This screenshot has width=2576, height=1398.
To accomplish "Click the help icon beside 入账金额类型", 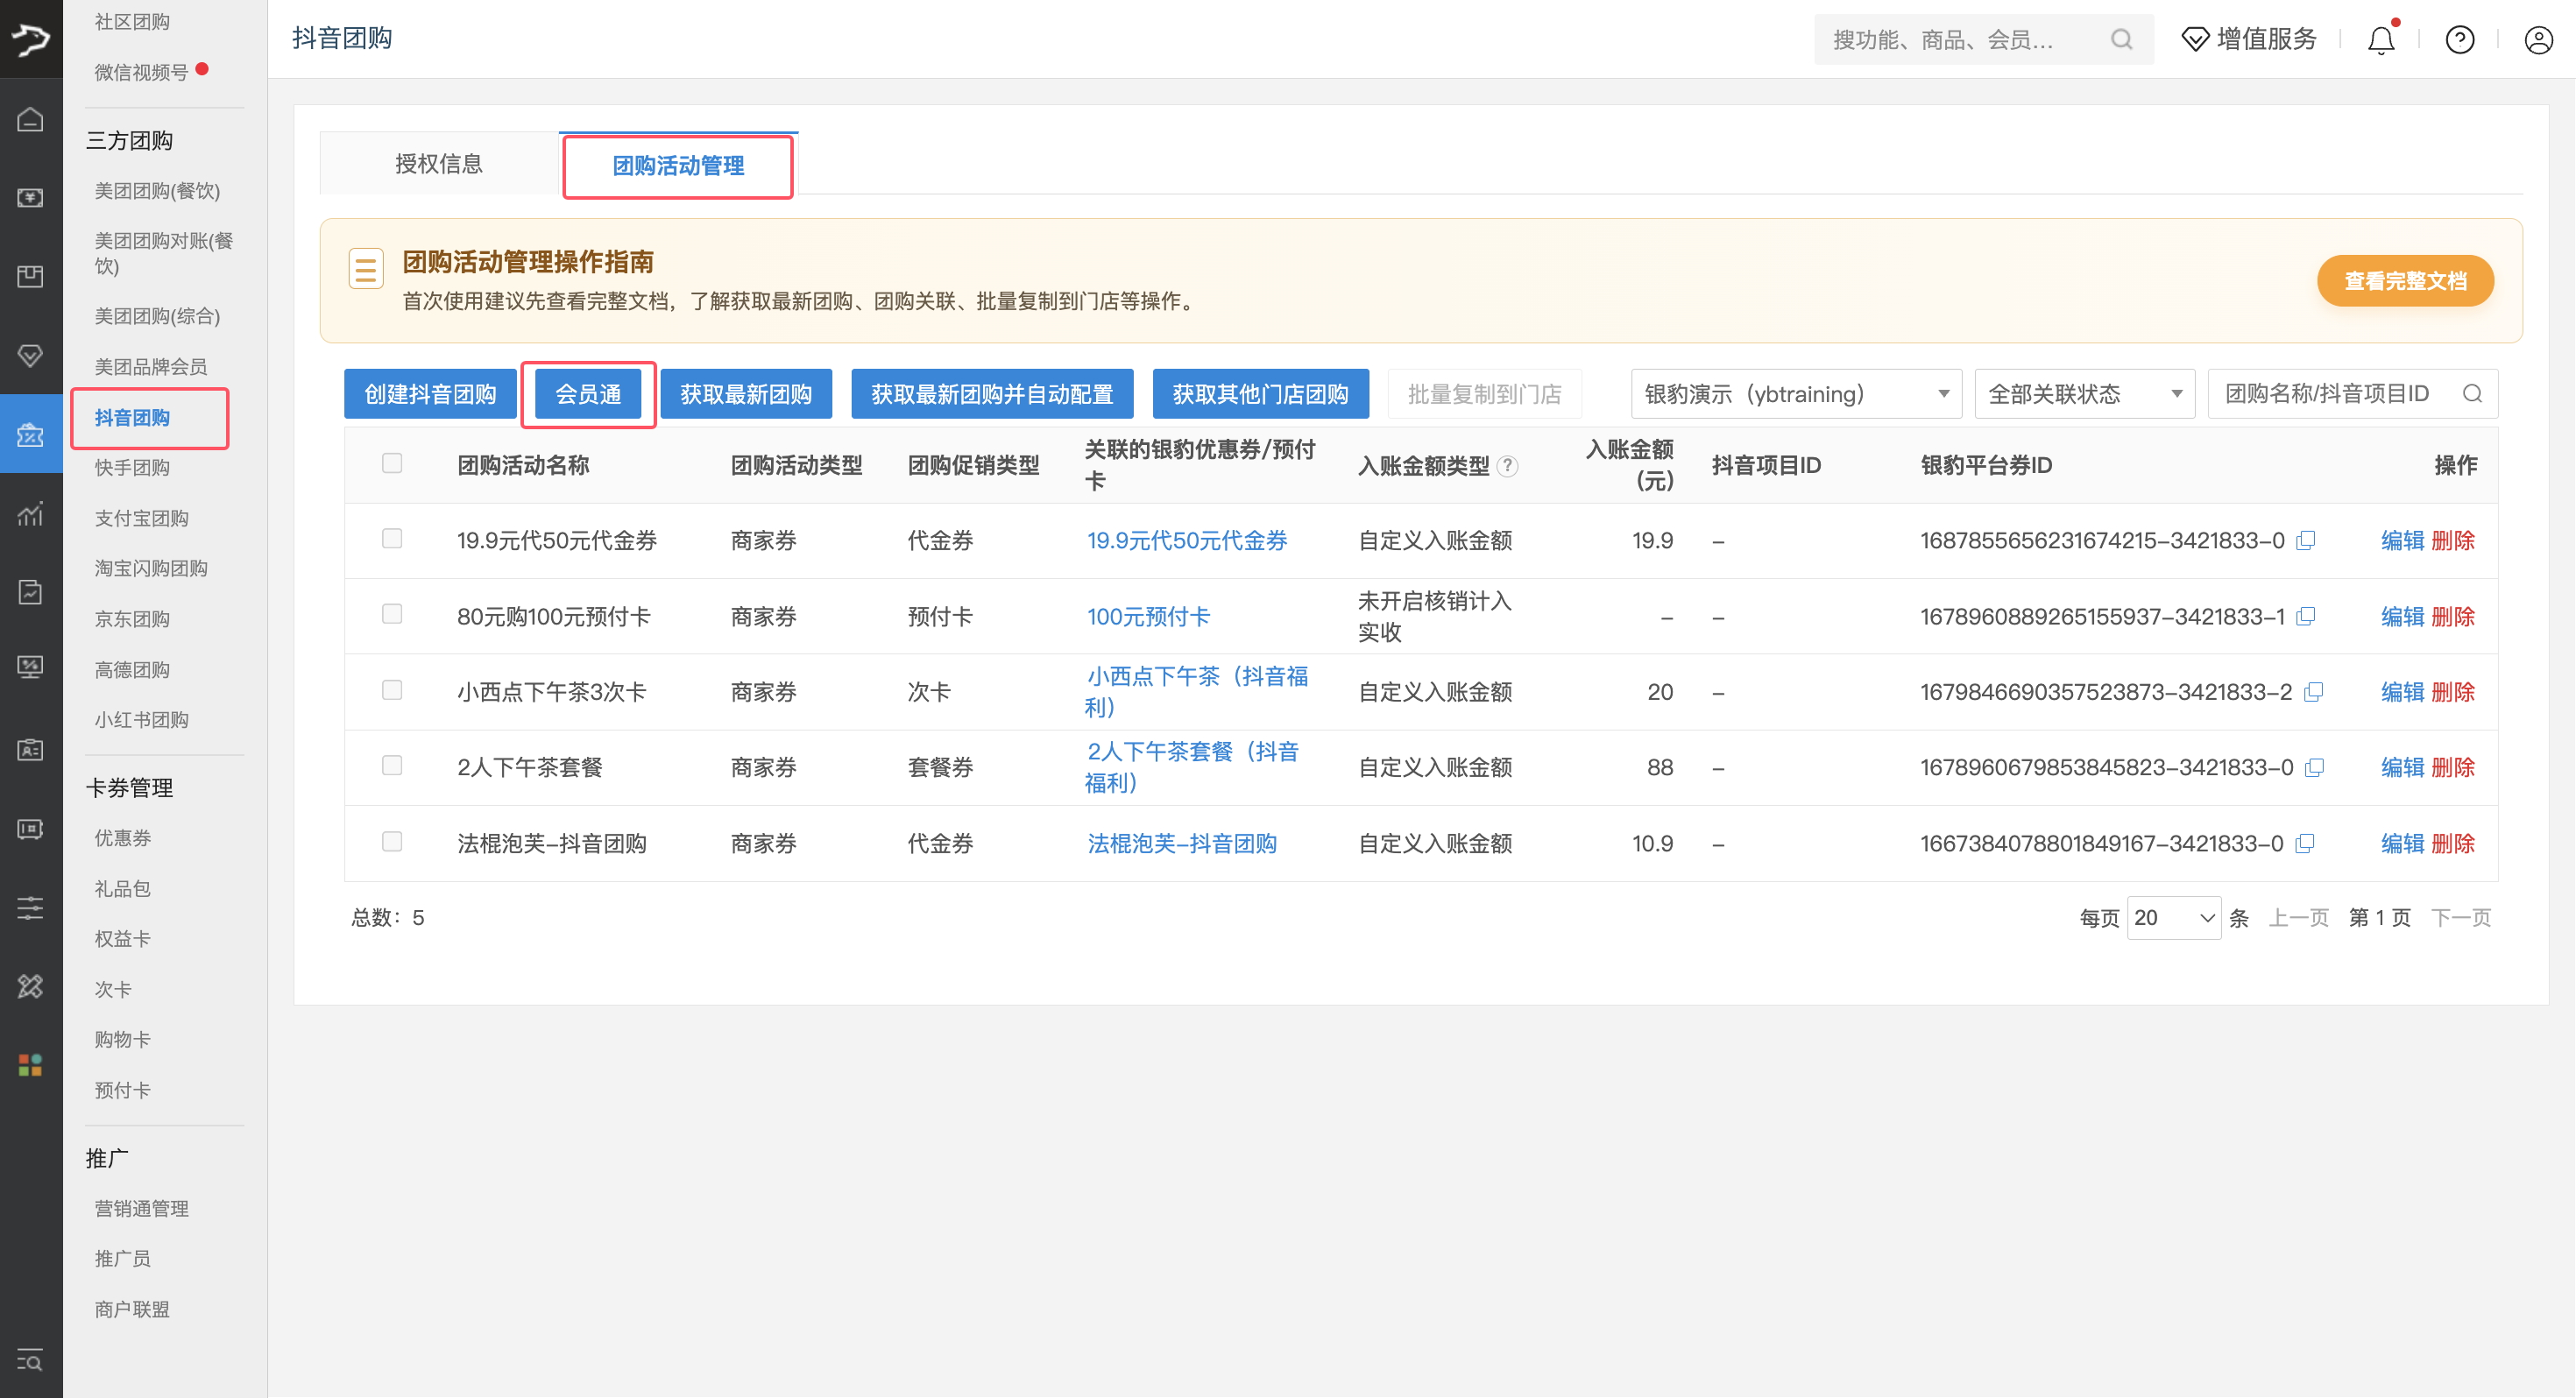I will pos(1508,466).
